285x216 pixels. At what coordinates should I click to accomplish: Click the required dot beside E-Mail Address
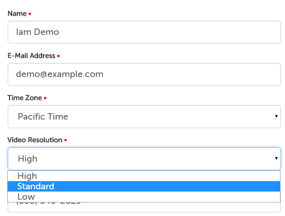pyautogui.click(x=58, y=56)
